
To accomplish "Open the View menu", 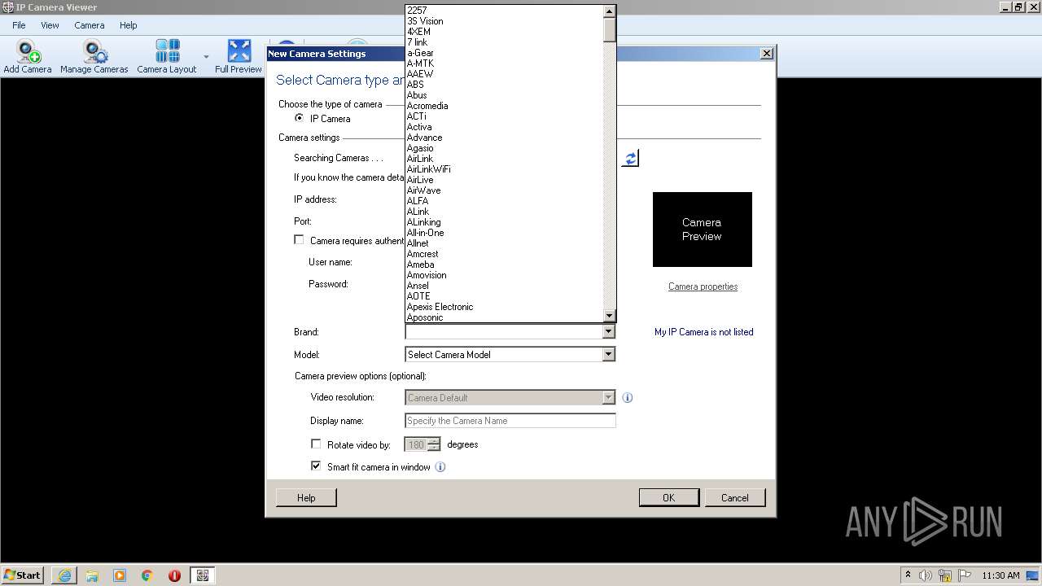I will pyautogui.click(x=50, y=25).
